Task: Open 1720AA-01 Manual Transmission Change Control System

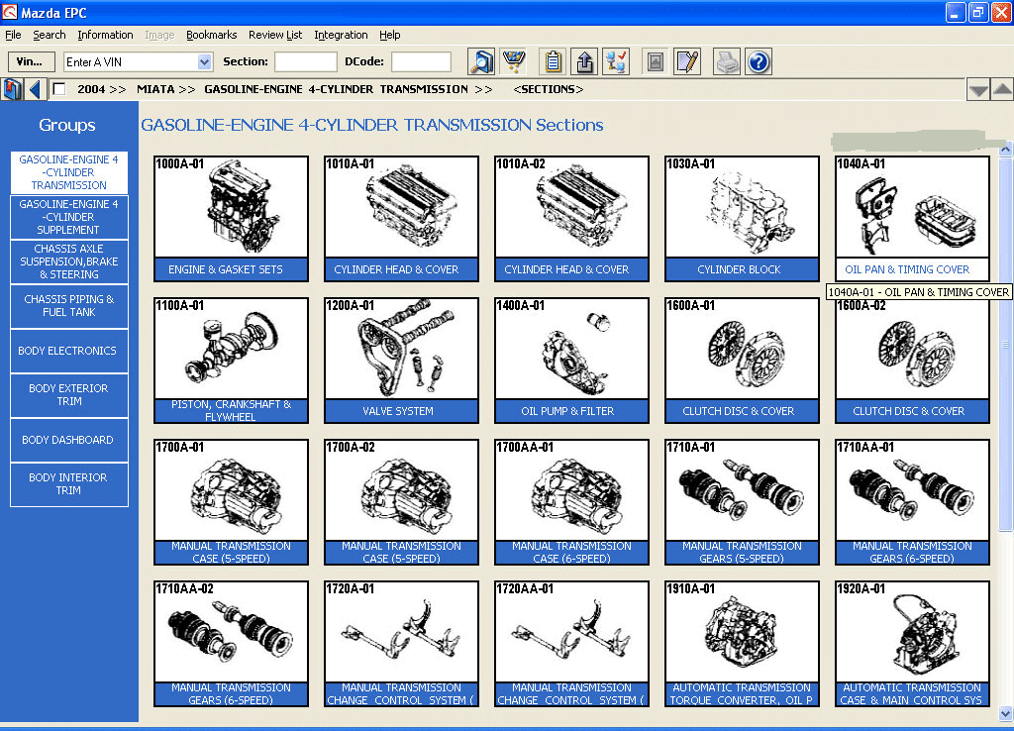Action: tap(571, 644)
